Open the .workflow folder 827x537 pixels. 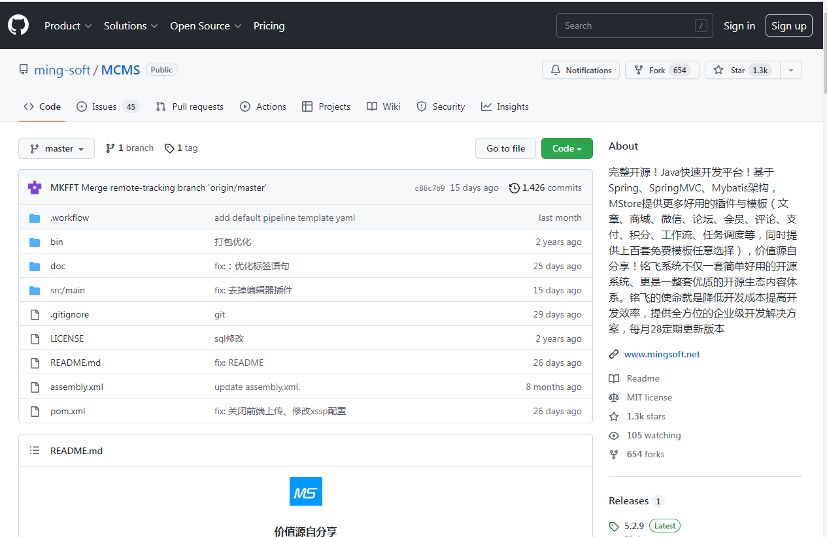tap(70, 218)
